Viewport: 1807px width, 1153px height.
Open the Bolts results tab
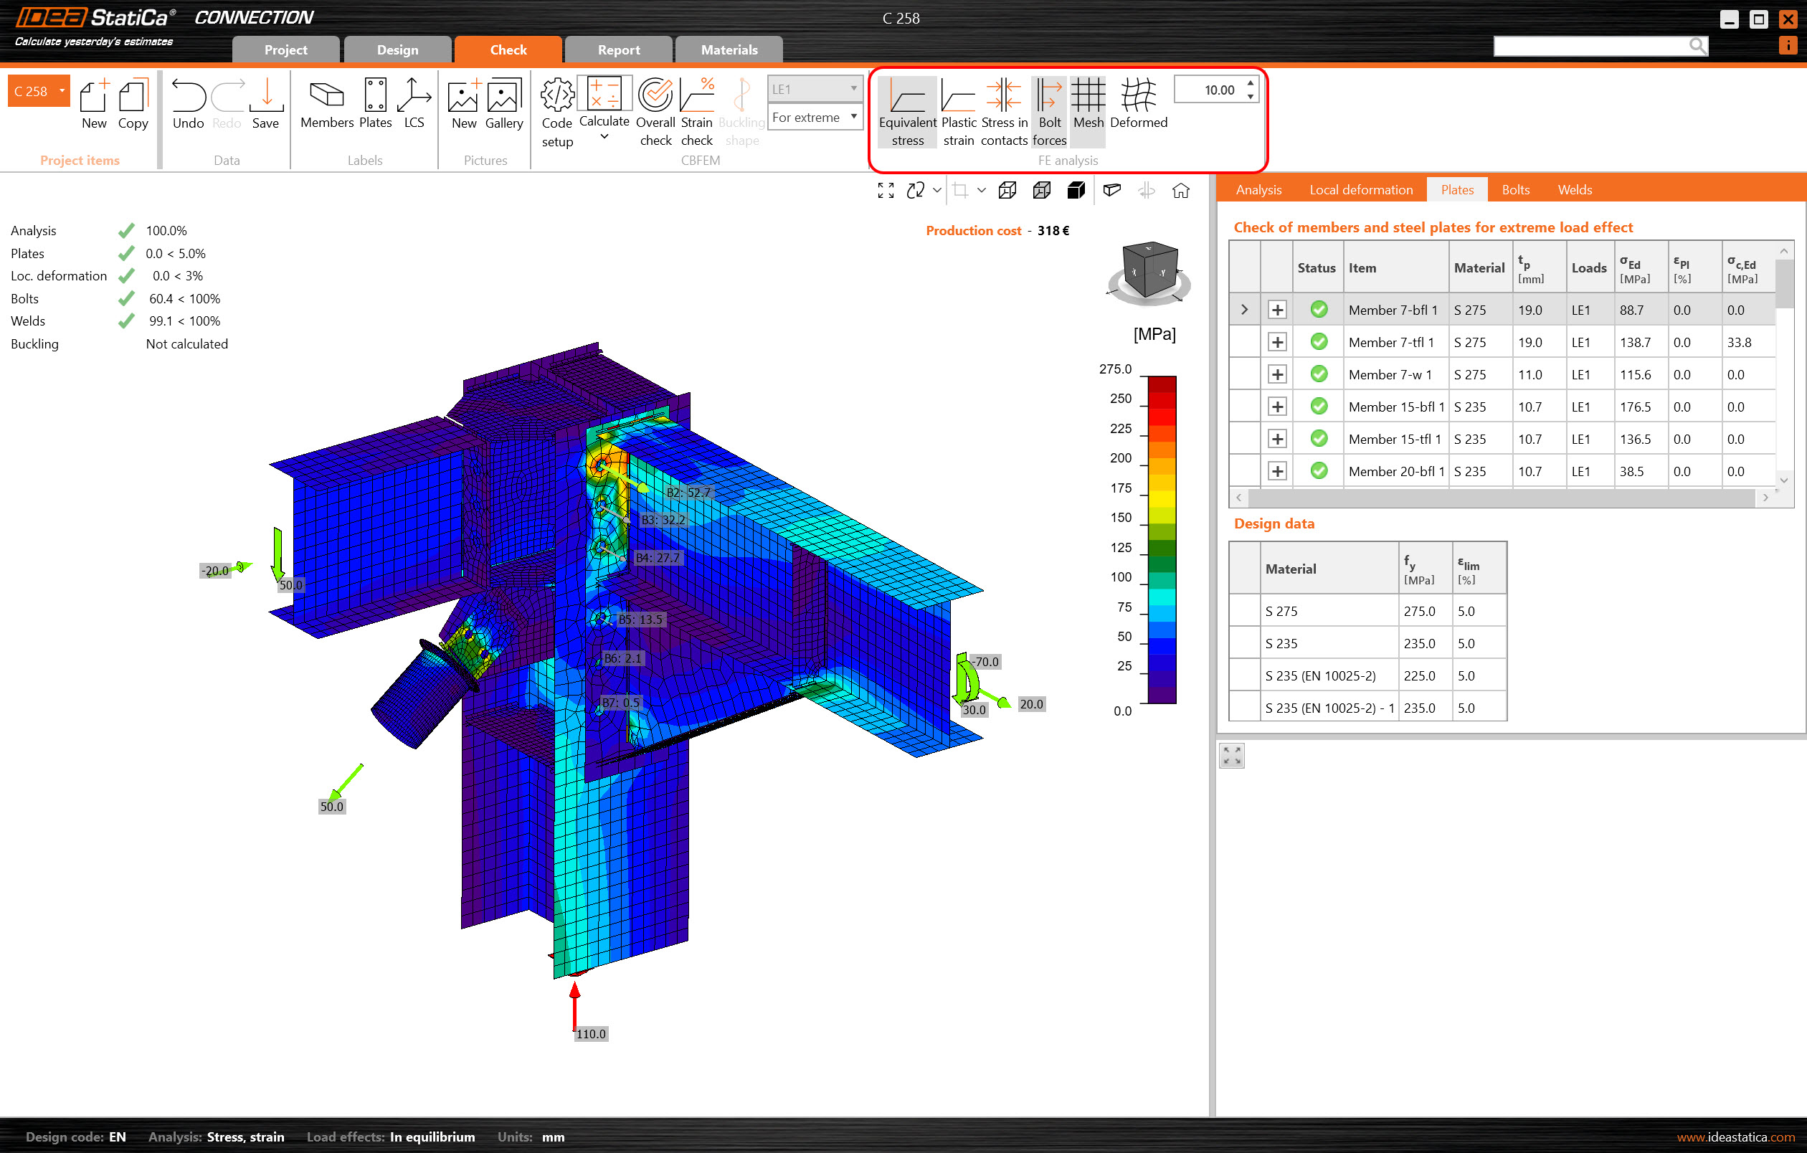(1515, 190)
